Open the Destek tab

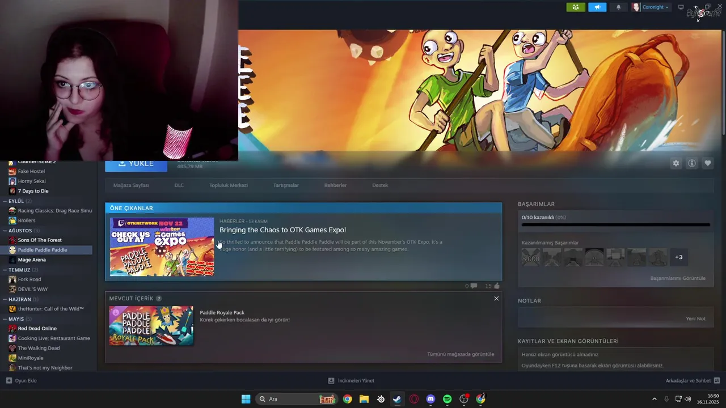[380, 185]
